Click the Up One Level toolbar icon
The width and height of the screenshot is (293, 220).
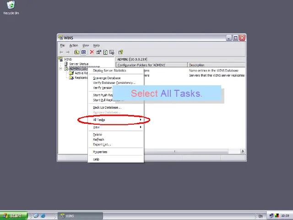coord(77,52)
